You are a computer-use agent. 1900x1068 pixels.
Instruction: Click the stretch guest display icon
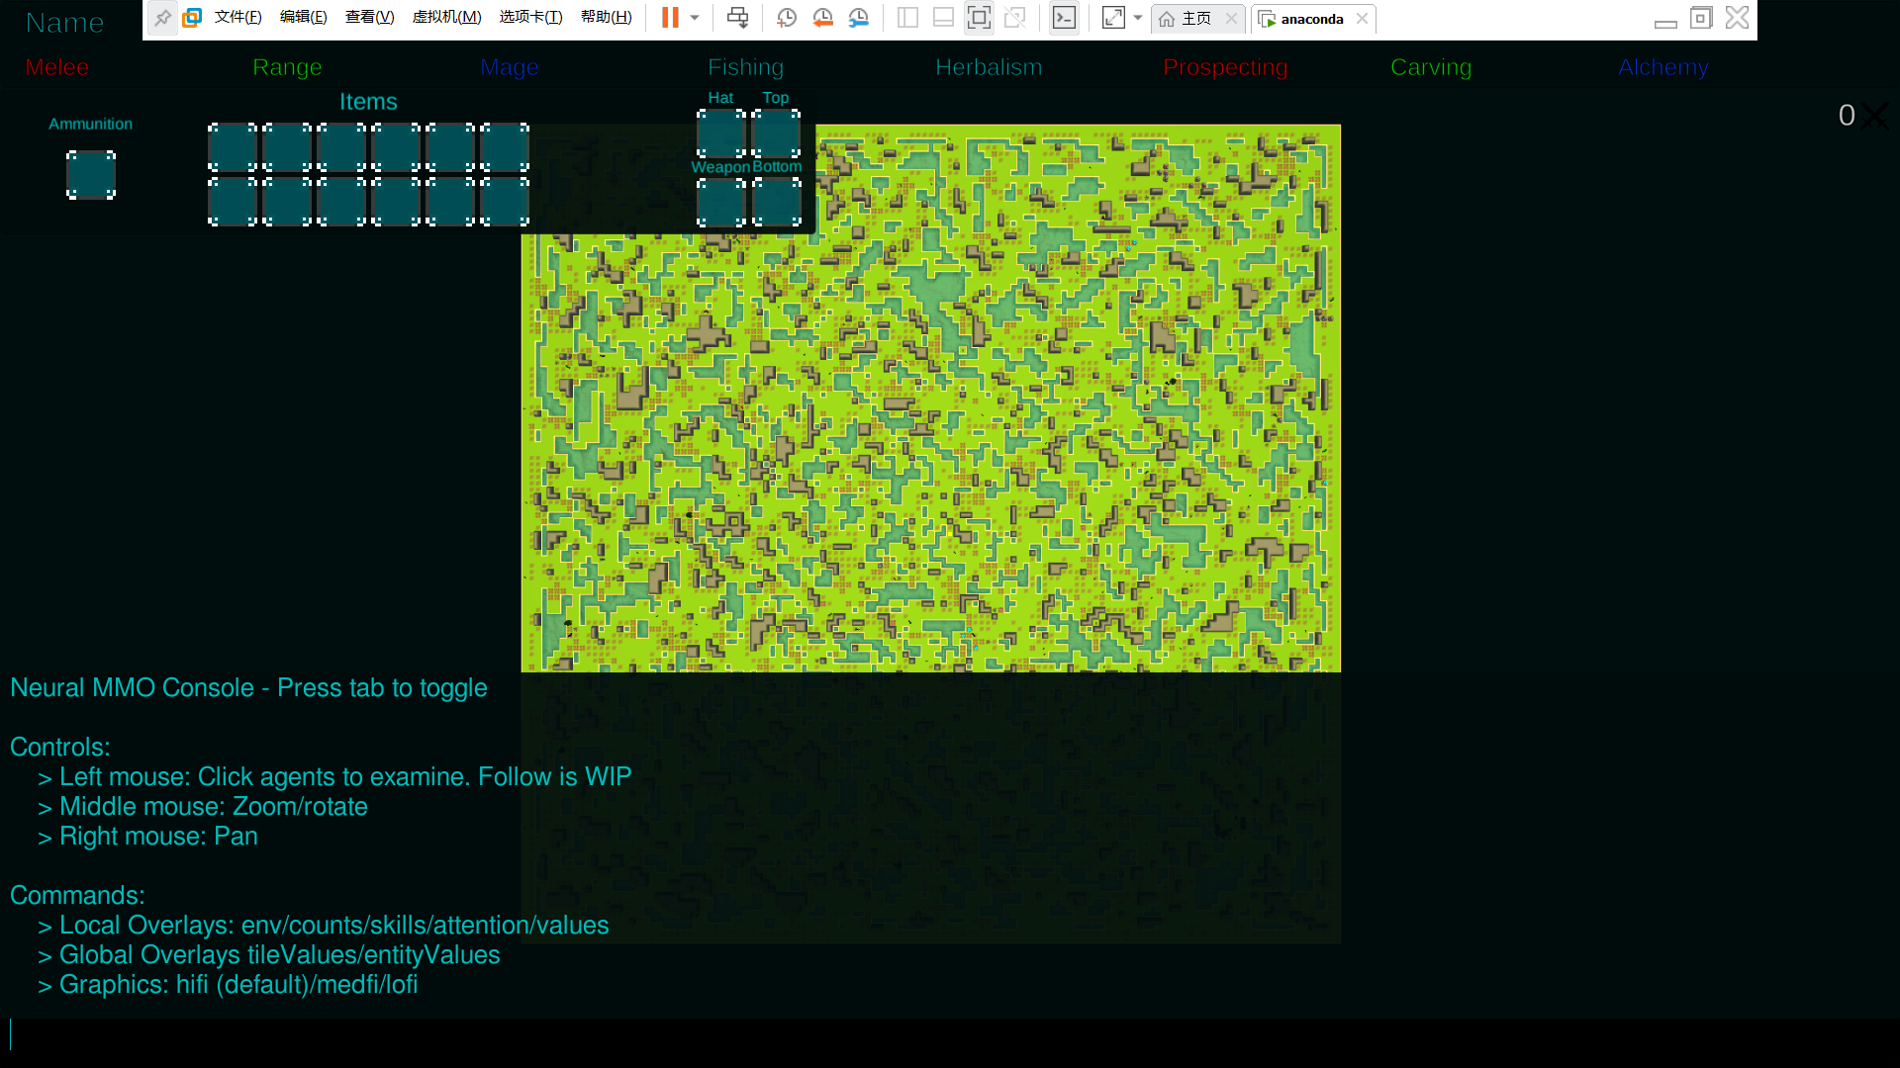(1113, 18)
